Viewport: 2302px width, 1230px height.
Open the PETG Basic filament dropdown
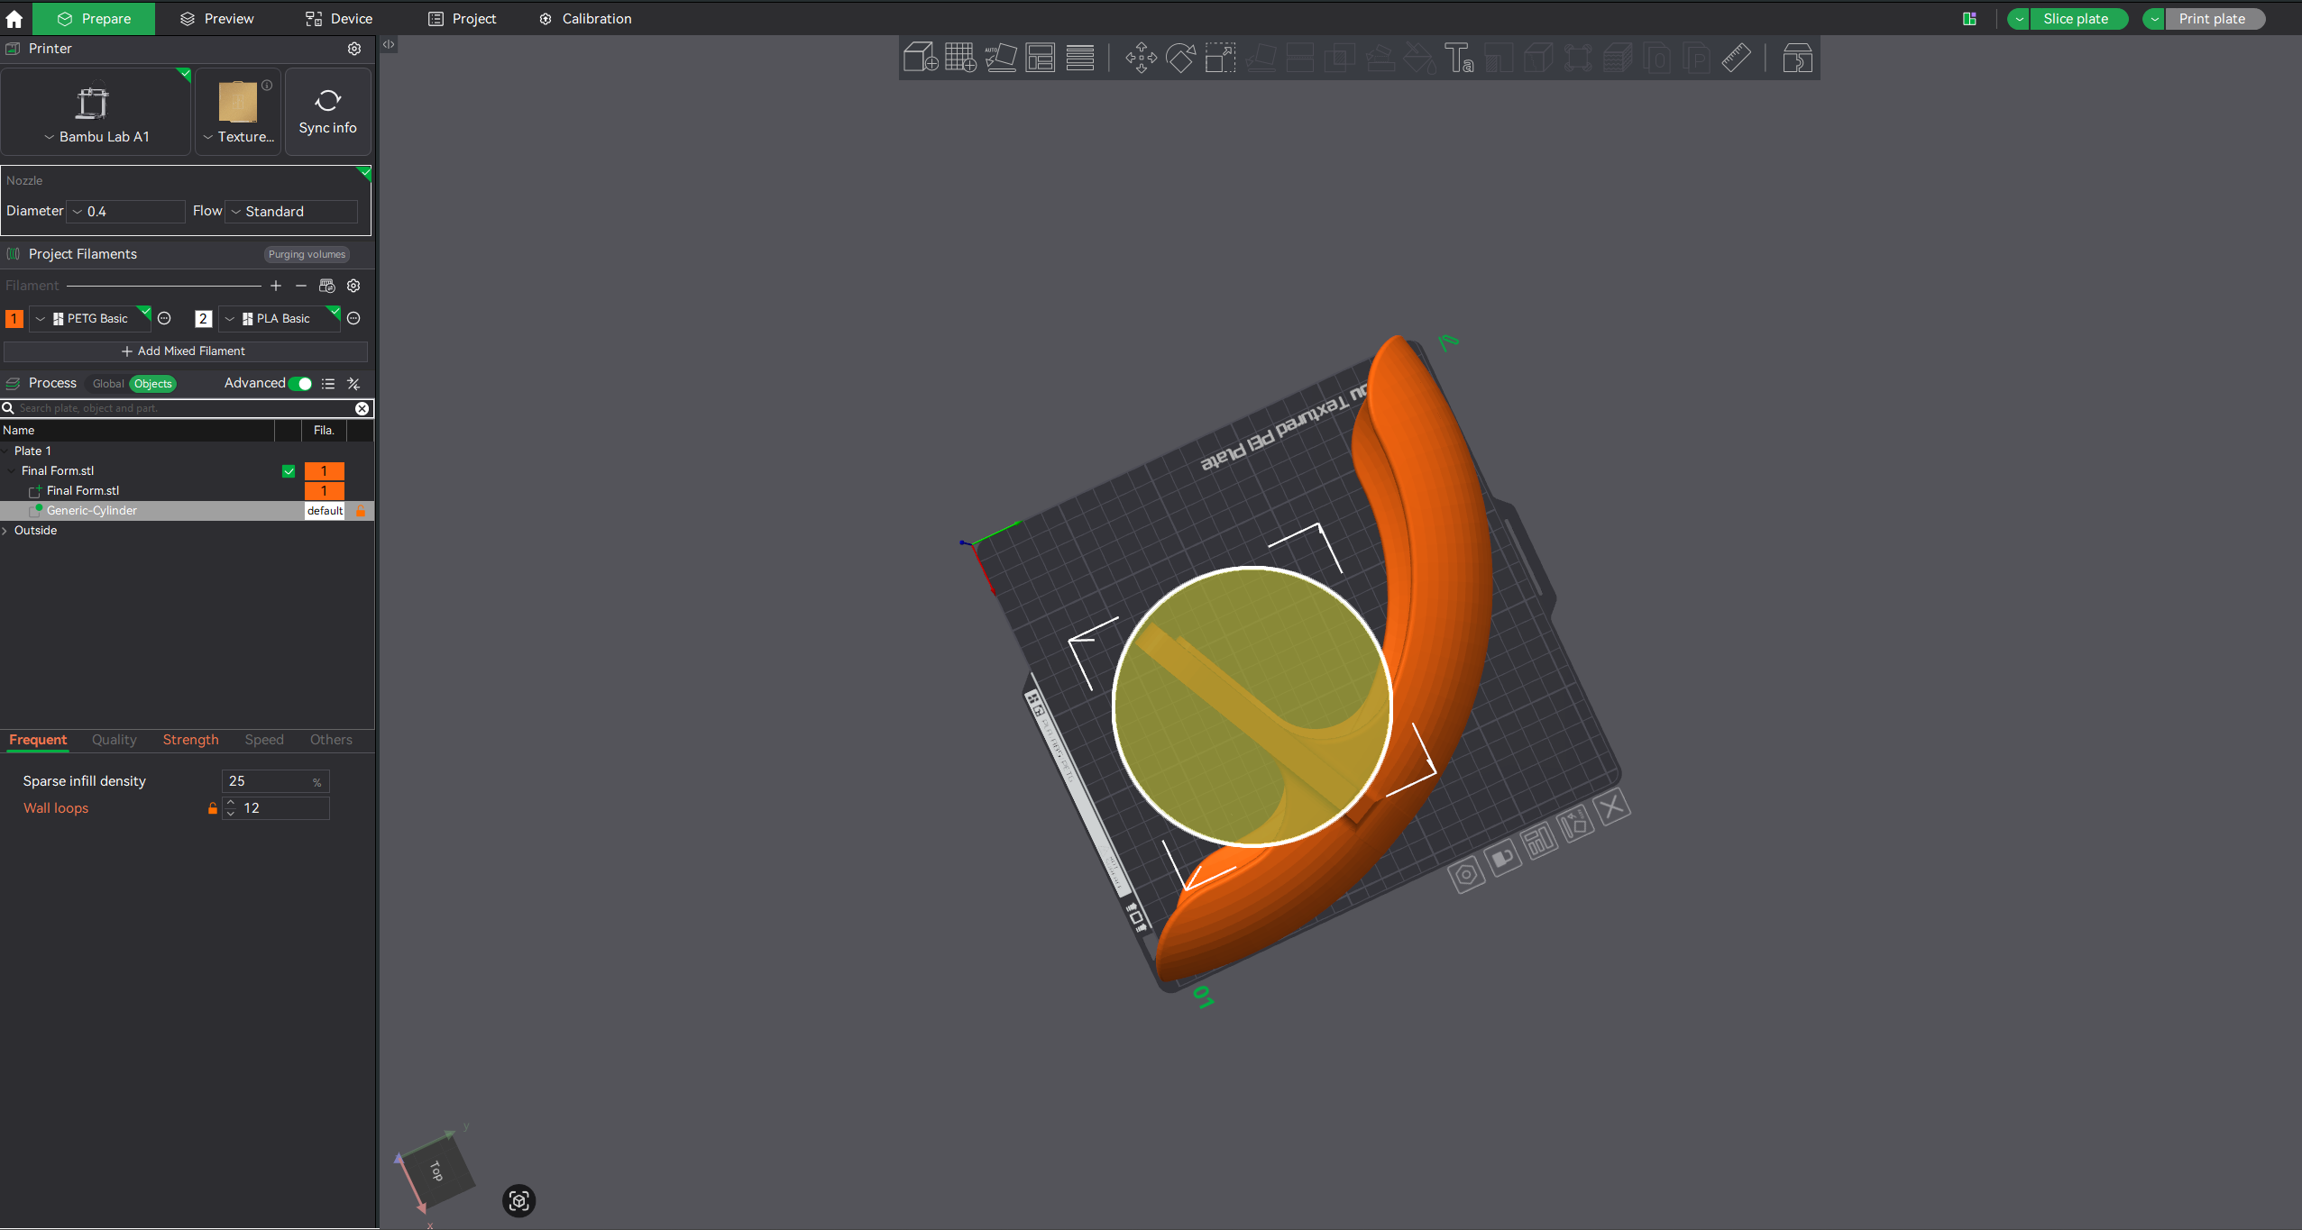coord(88,319)
